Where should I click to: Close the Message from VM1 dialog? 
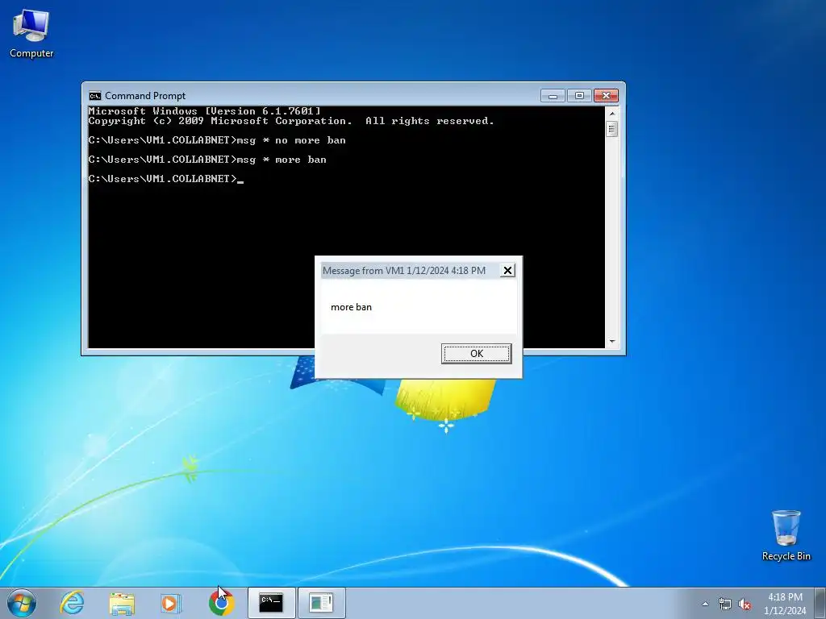tap(507, 270)
